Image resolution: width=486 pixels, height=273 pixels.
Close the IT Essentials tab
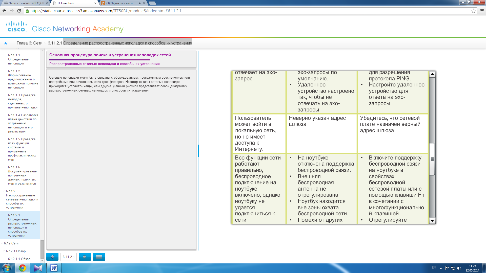tap(95, 3)
